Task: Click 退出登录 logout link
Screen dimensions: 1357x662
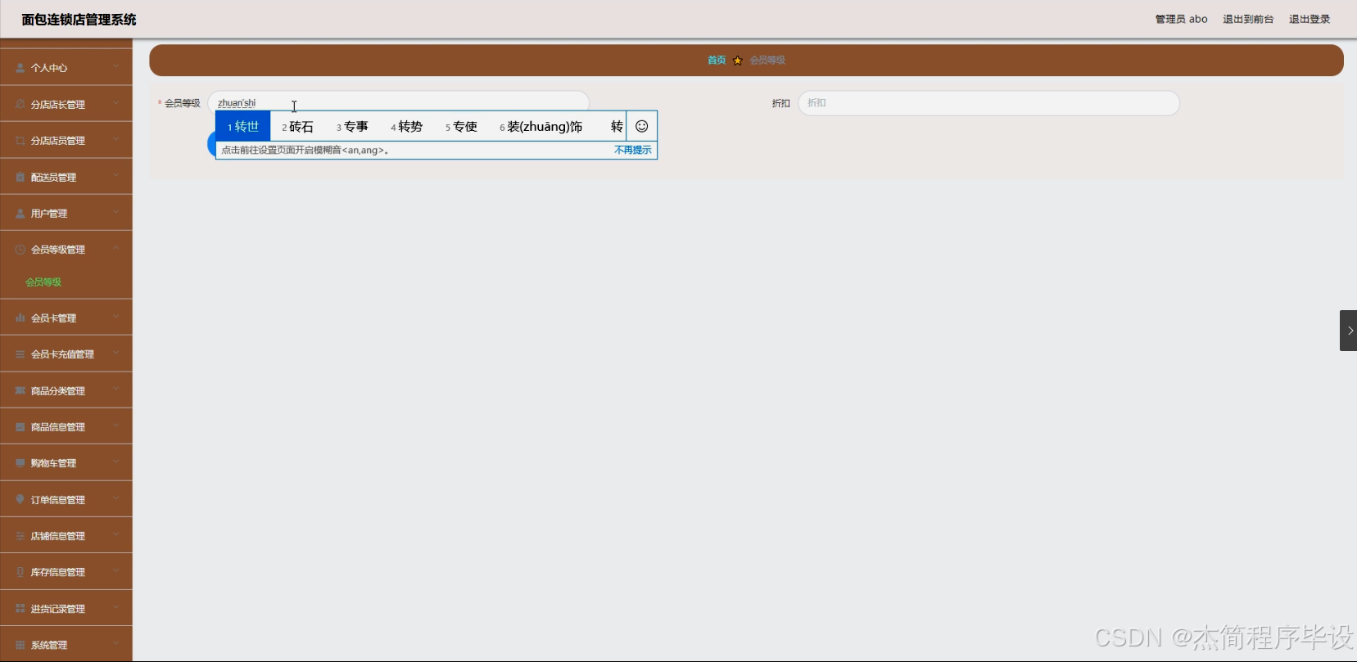Action: (1310, 19)
